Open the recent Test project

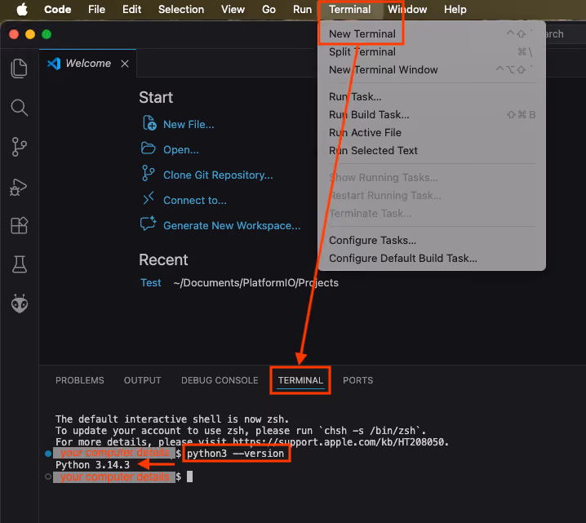[x=151, y=283]
